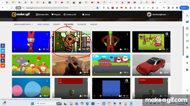Image resolution: width=190 pixels, height=106 pixels.
Task: Click the makeagif logo
Action: [21, 14]
